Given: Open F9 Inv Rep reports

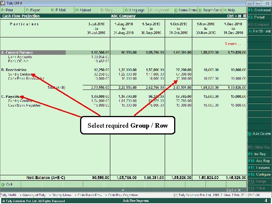Looking at the screenshot, I should [259, 154].
